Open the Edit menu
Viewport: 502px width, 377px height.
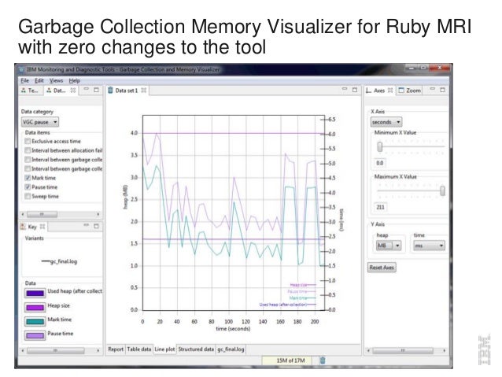point(39,80)
